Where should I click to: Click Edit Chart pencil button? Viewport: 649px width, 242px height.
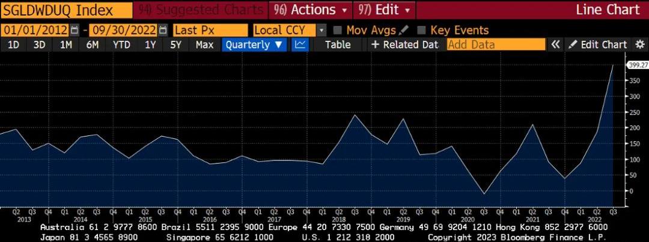coord(597,44)
